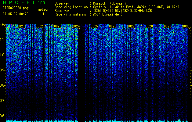
Task: Click the yellow meteor spike in bottom graph
Action: pos(179,120)
